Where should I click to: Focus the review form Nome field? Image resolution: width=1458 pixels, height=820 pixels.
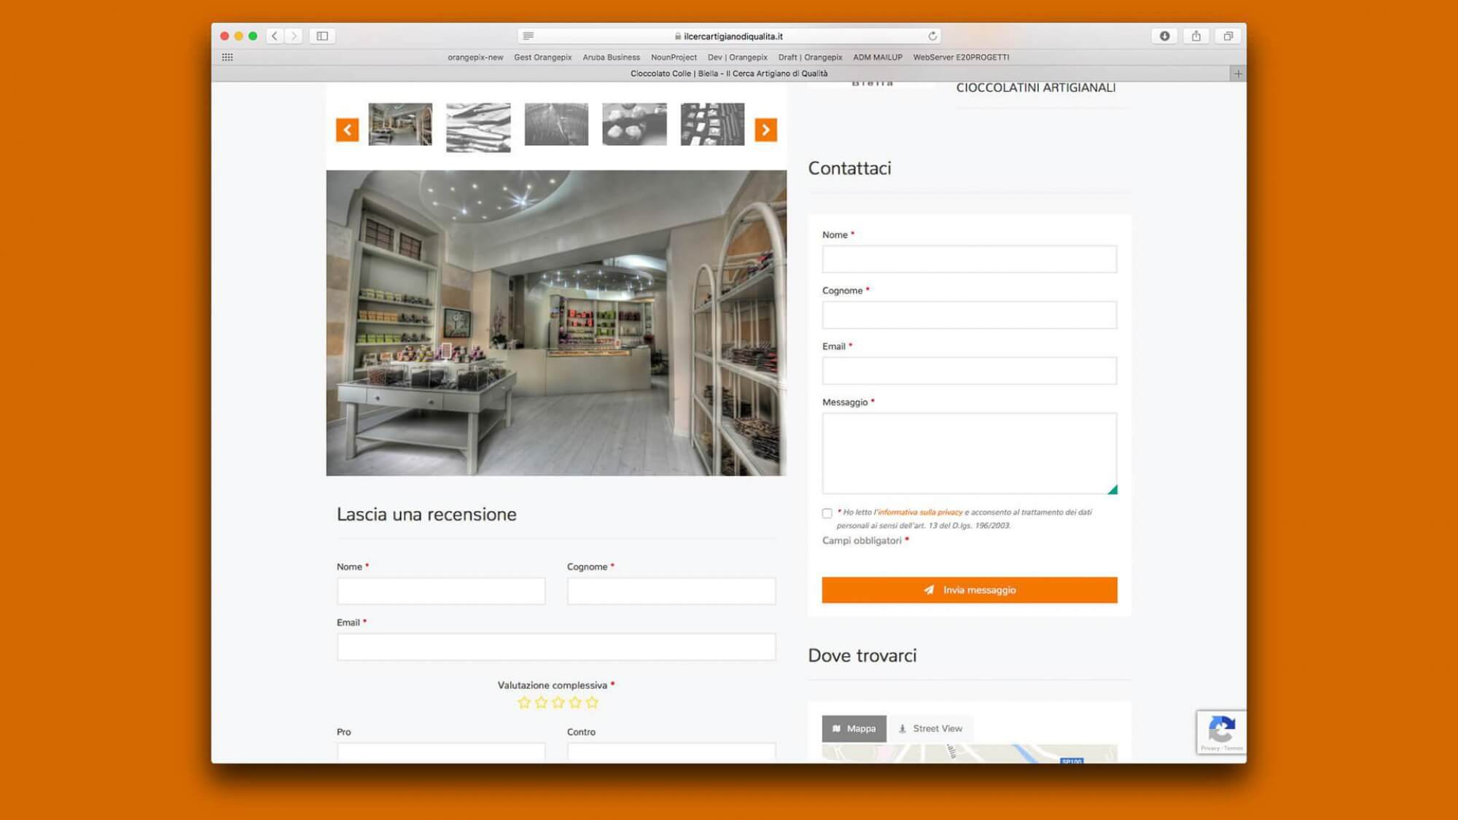tap(441, 591)
